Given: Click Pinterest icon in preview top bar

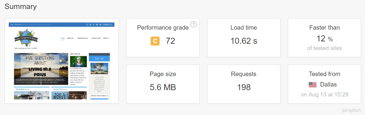Looking at the screenshot, I should (94, 25).
